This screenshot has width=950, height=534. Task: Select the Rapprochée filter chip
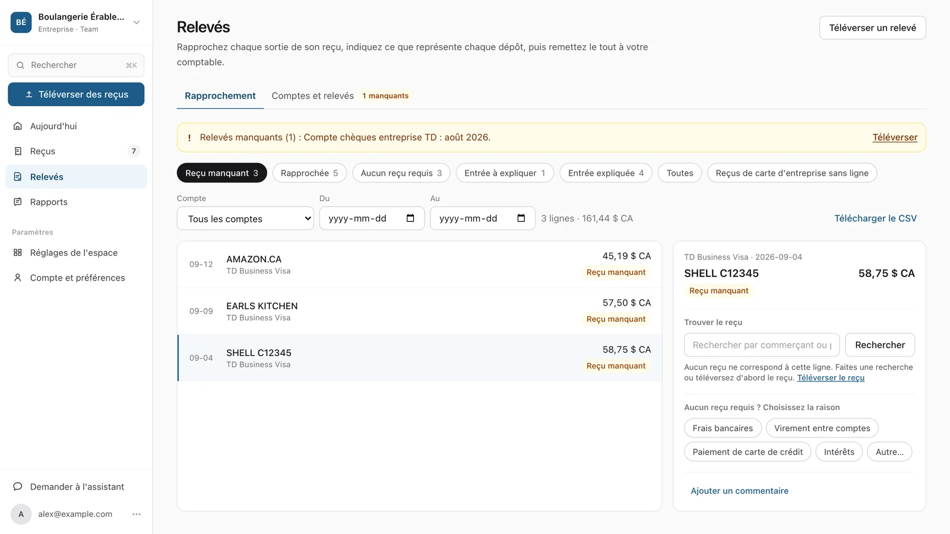309,173
